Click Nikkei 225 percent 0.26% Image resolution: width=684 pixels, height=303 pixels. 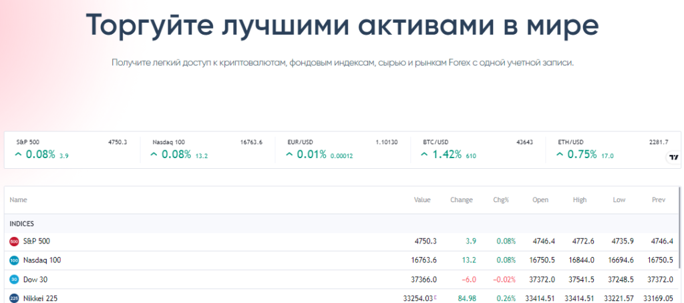[506, 298]
